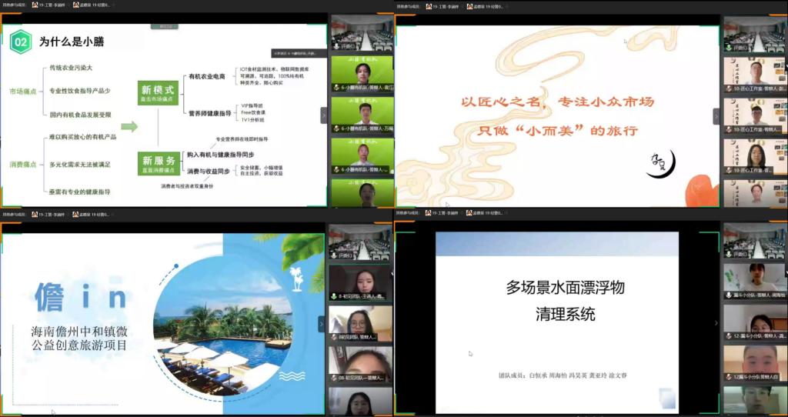Screen dimensions: 788x417
Task: Click 孟德泉's avatar icon above the 儋in slide
Action: (x=75, y=214)
